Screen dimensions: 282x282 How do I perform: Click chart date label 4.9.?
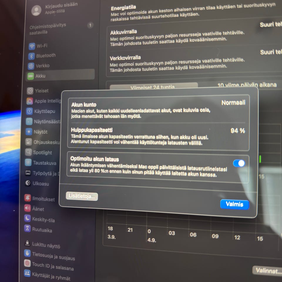tap(152, 240)
